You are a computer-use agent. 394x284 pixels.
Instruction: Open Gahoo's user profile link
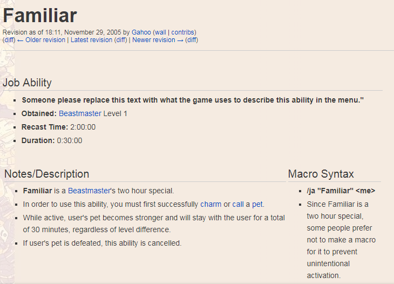(141, 32)
